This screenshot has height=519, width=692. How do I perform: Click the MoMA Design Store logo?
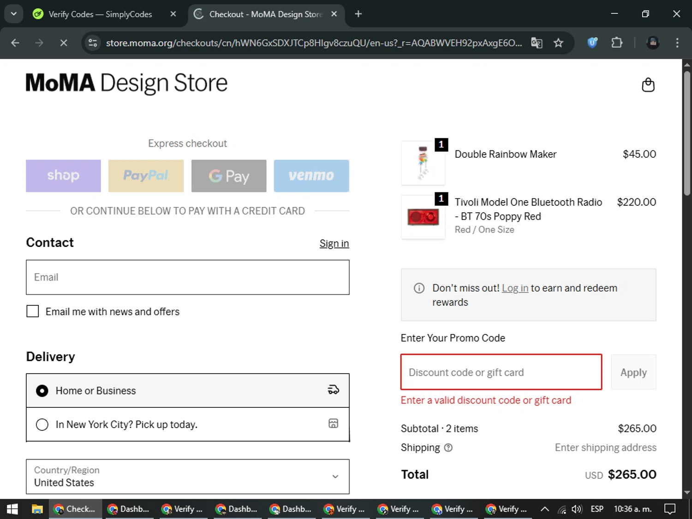tap(126, 84)
